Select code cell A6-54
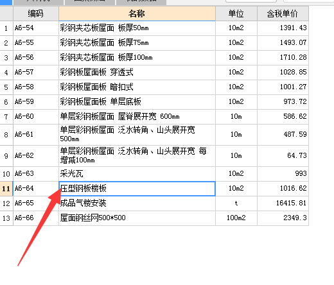 pyautogui.click(x=36, y=28)
